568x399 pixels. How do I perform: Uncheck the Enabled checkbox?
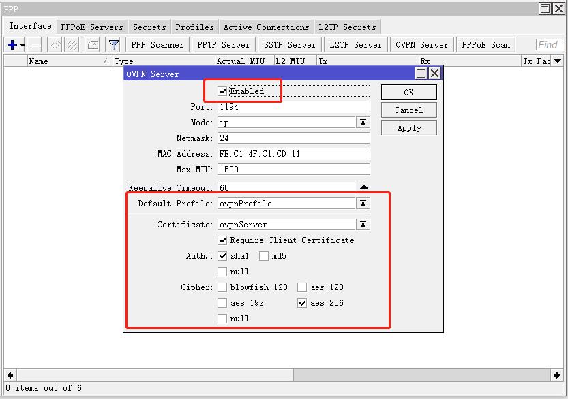coord(222,91)
